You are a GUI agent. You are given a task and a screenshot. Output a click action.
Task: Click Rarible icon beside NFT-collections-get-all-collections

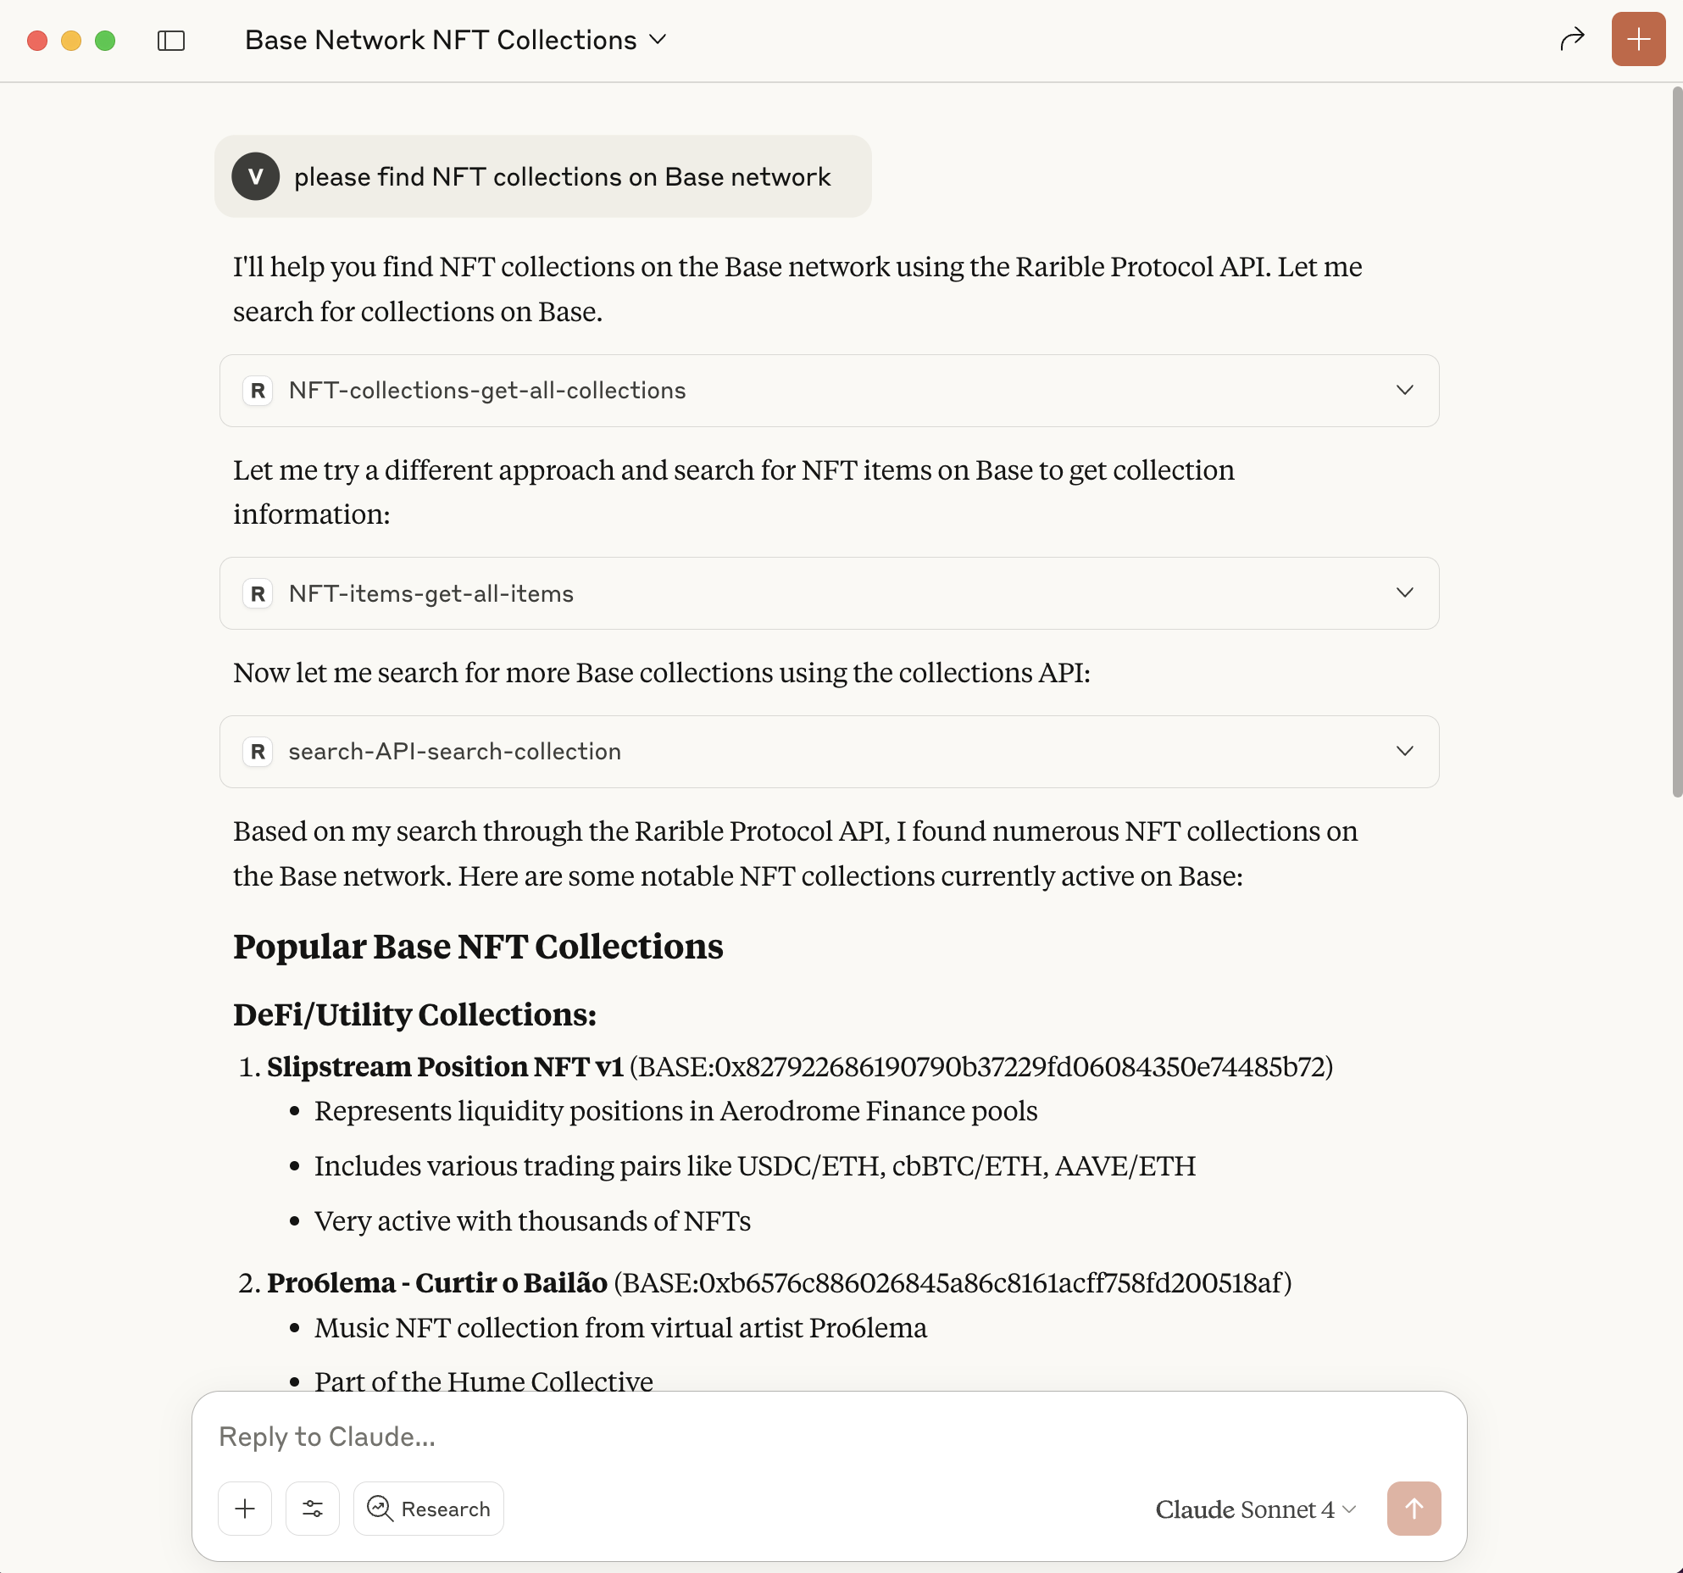point(258,391)
